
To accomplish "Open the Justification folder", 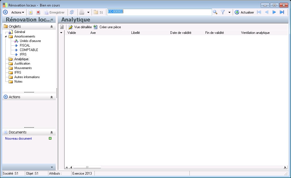I will pyautogui.click(x=22, y=63).
